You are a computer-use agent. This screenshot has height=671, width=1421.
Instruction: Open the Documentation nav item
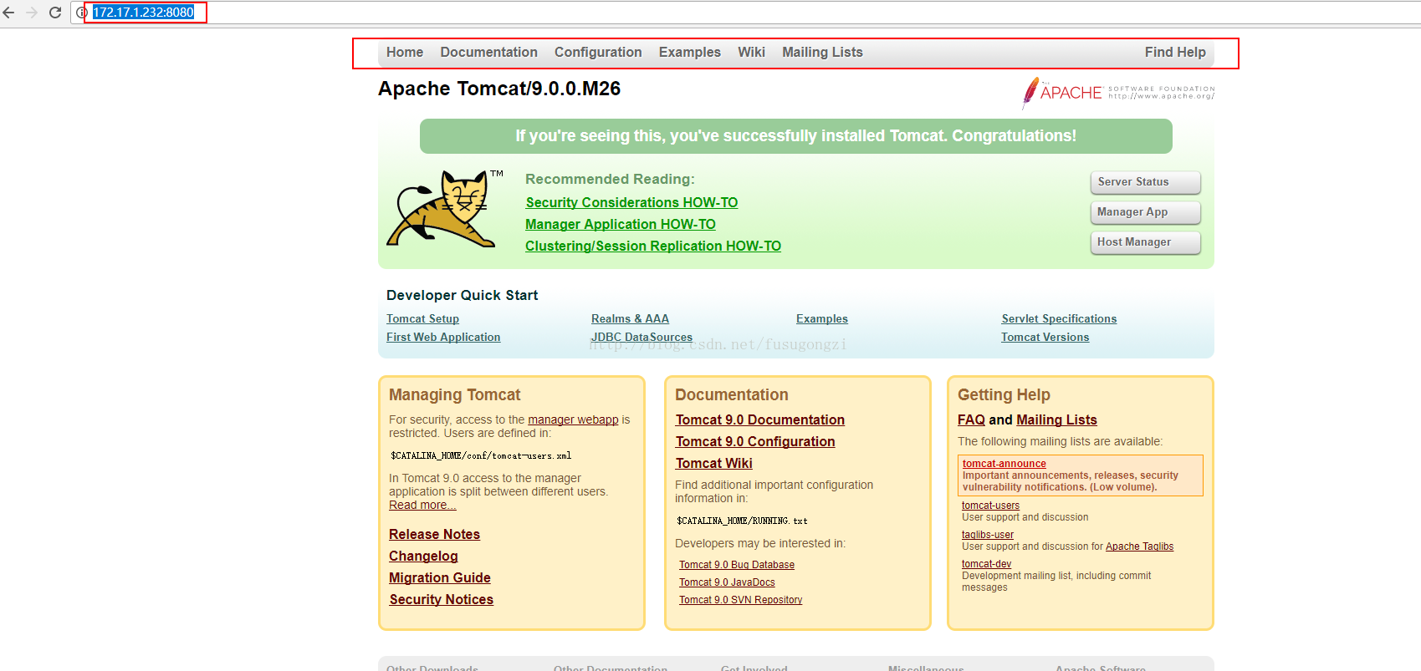pyautogui.click(x=489, y=52)
